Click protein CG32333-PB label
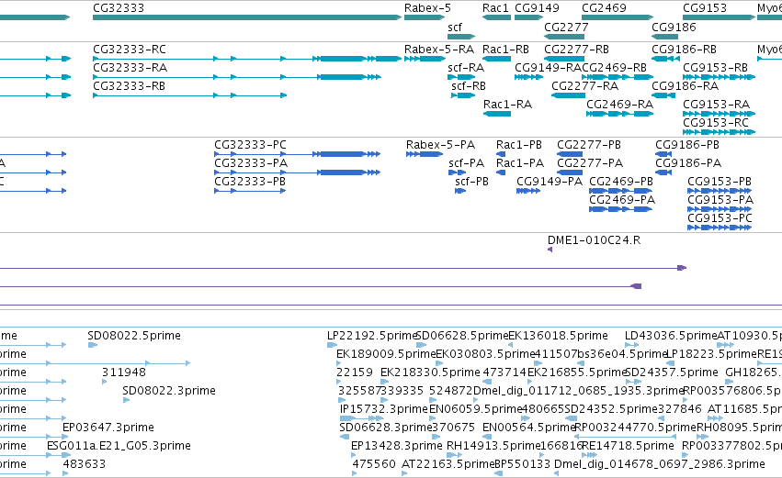782x478 pixels. point(250,182)
